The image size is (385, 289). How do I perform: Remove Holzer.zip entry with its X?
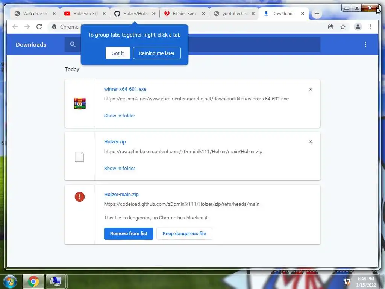click(x=311, y=142)
